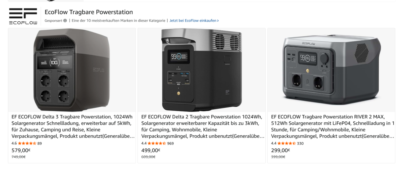Open the Delta 3 Tragbare Powerstation title

[x=72, y=126]
